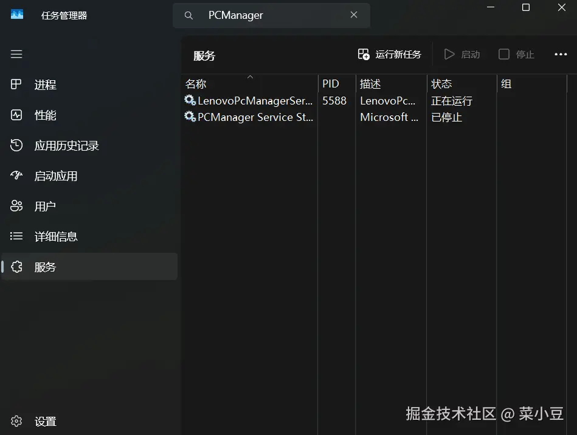Click the 启动 (Start) service button
The image size is (577, 435).
point(462,55)
